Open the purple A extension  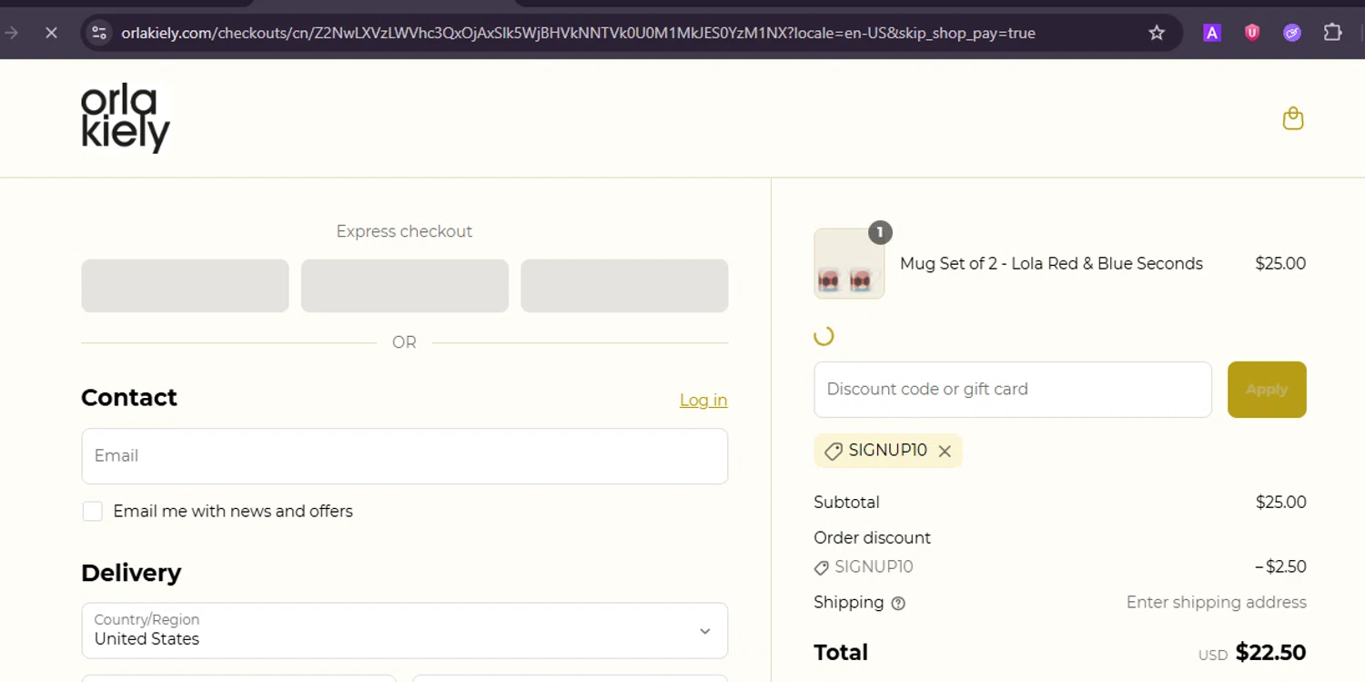pos(1211,33)
